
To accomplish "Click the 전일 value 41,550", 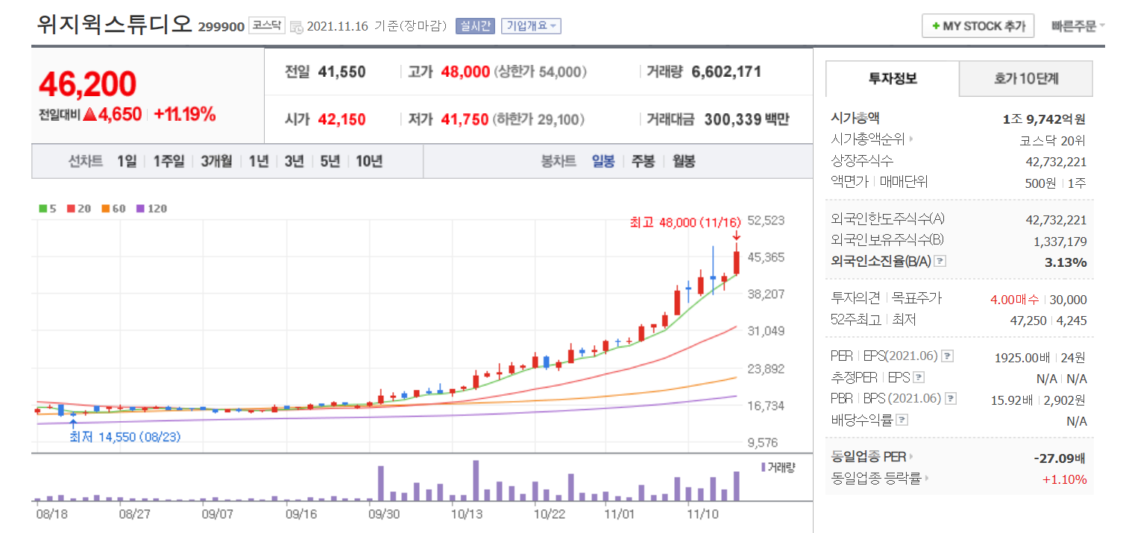I will [x=342, y=72].
